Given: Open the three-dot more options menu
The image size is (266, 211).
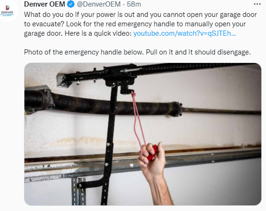Looking at the screenshot, I should coord(257,4).
